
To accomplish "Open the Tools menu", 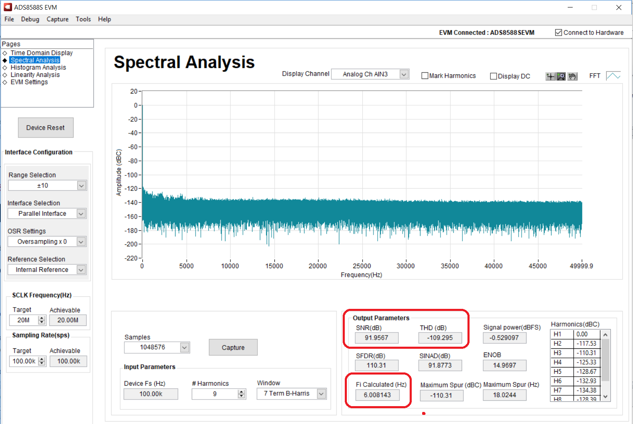I will click(x=83, y=19).
